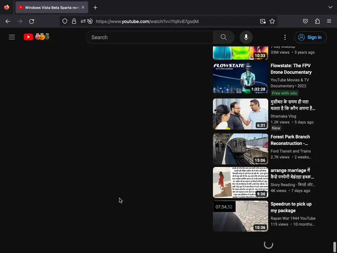
Task: Open YouTube settings three-dot menu
Action: (285, 37)
